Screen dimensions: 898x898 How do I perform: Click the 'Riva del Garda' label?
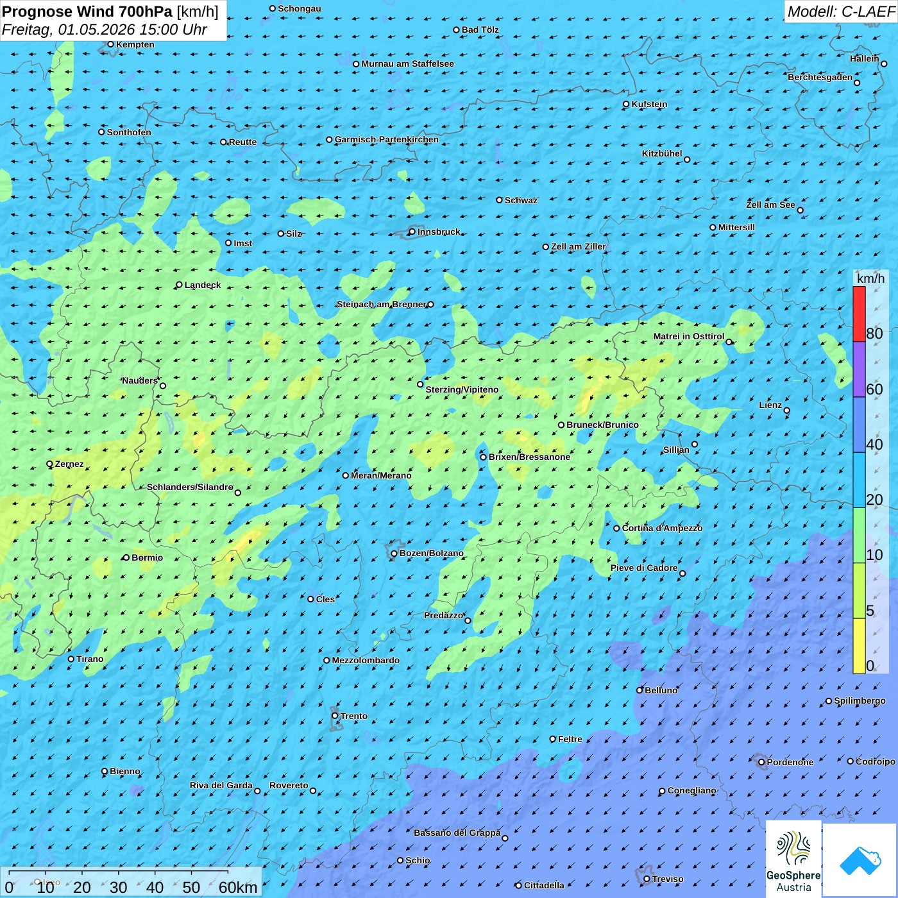point(221,785)
